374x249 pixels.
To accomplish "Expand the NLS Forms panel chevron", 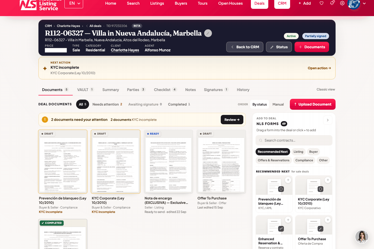I will tap(328, 120).
